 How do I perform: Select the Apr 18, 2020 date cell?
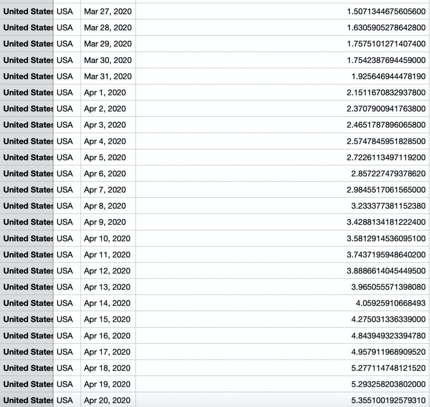pos(107,368)
